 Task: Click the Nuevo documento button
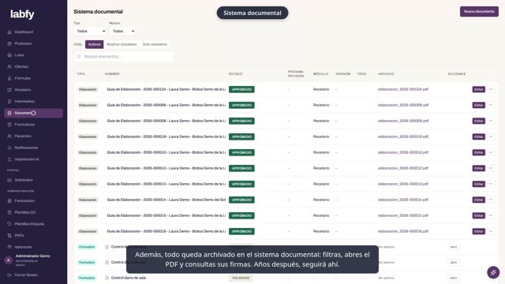(479, 12)
